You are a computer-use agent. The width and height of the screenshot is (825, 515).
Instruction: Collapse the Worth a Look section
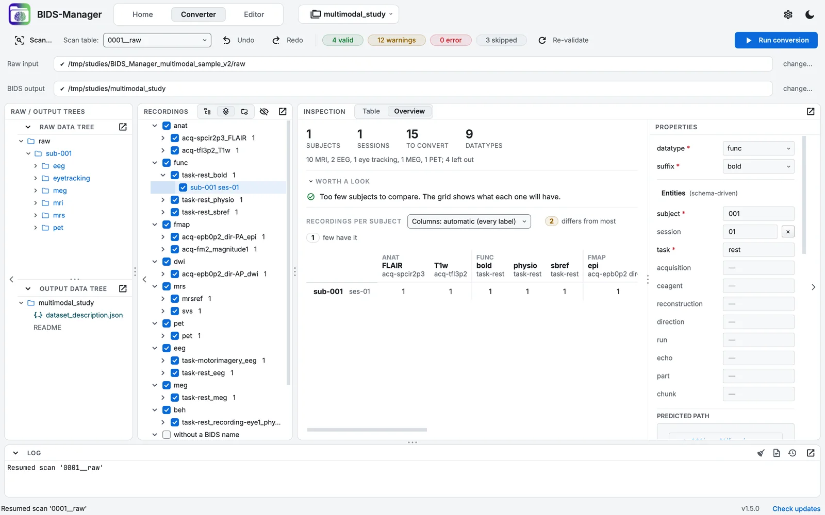point(311,181)
